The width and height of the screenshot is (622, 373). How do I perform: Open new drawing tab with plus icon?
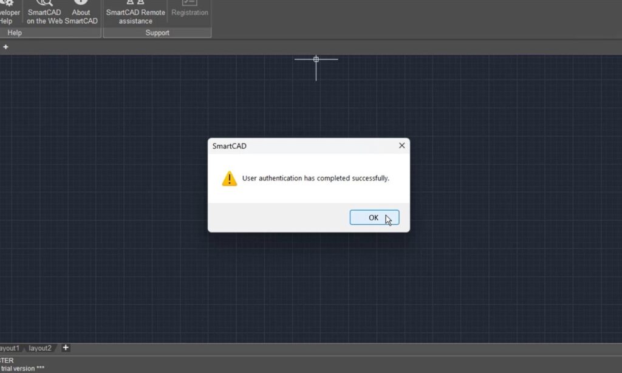coord(5,47)
